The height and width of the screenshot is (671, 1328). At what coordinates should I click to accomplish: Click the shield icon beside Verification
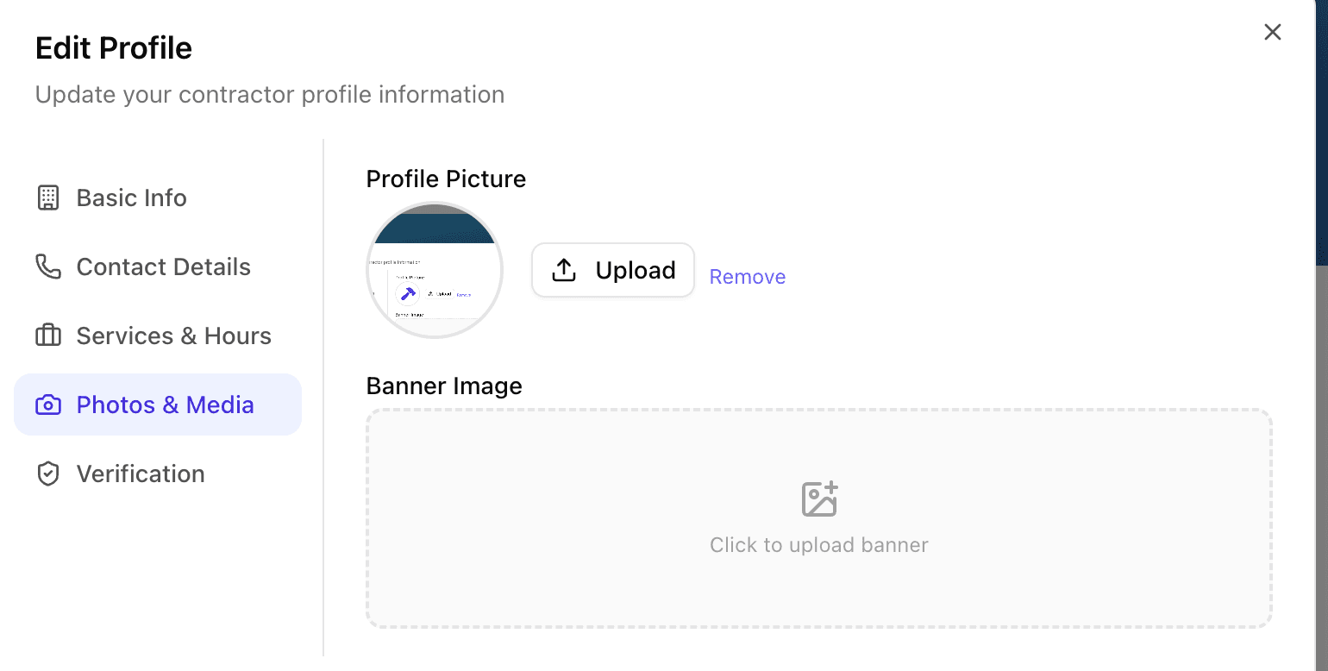click(x=48, y=473)
